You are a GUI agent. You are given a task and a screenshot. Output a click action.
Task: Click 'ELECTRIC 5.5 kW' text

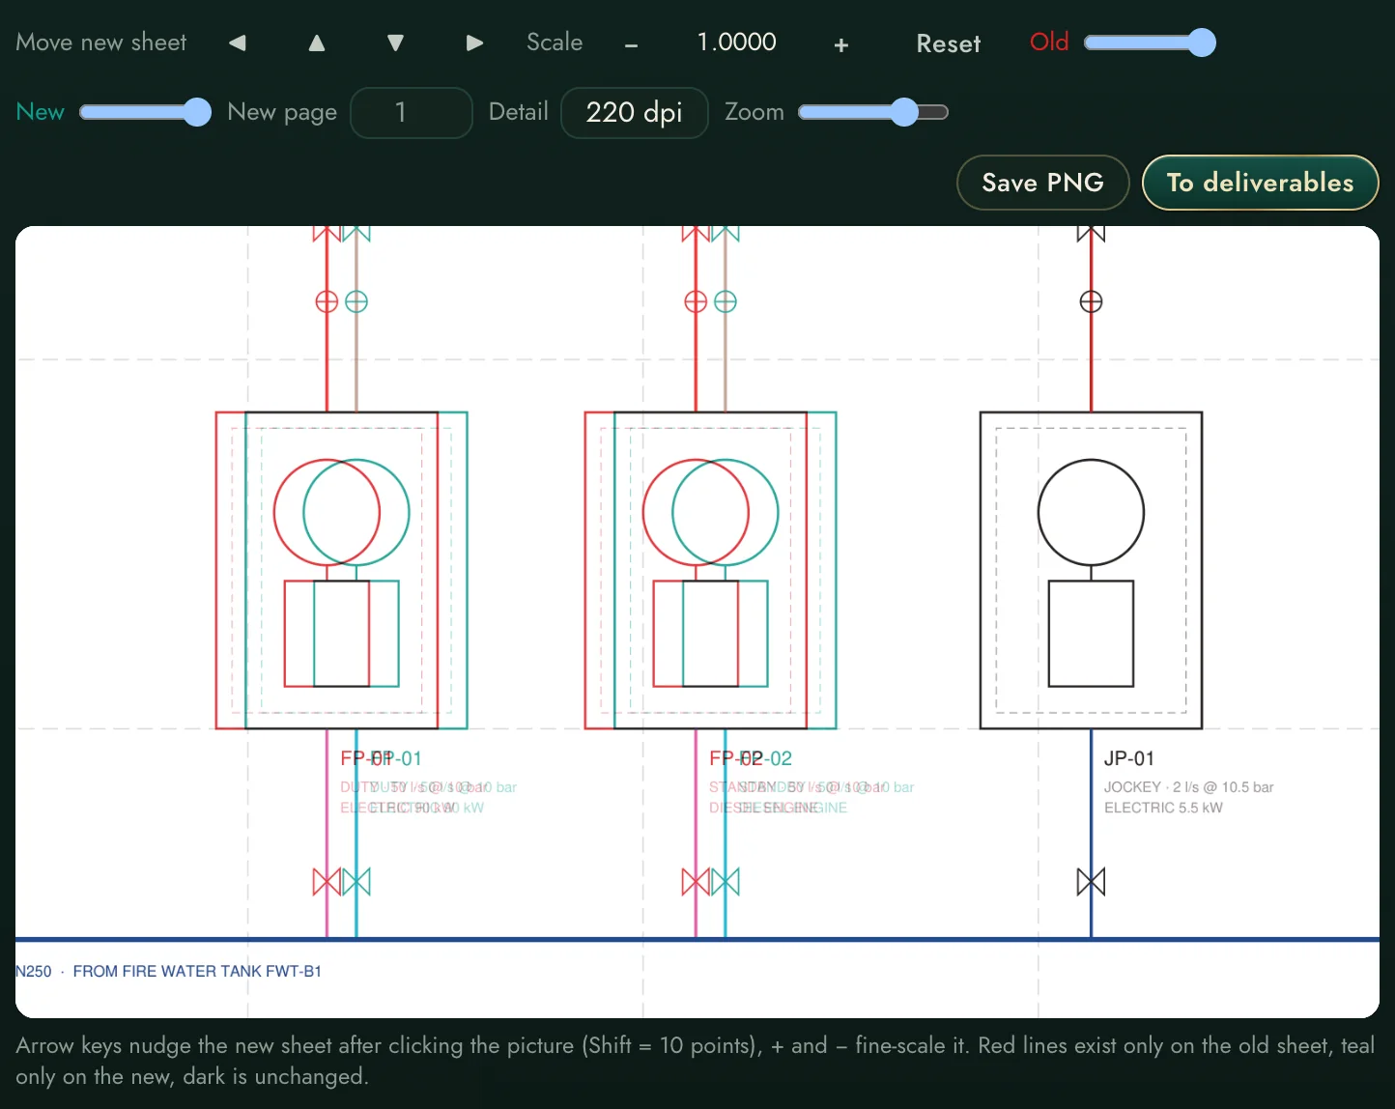click(x=1163, y=808)
